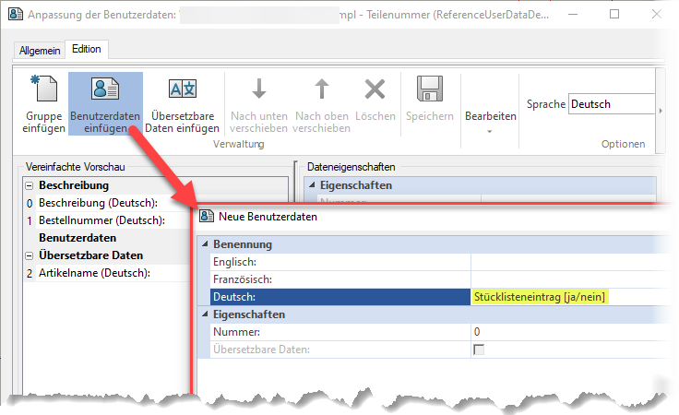Select the Edition tab
The image size is (679, 415).
[x=87, y=49]
